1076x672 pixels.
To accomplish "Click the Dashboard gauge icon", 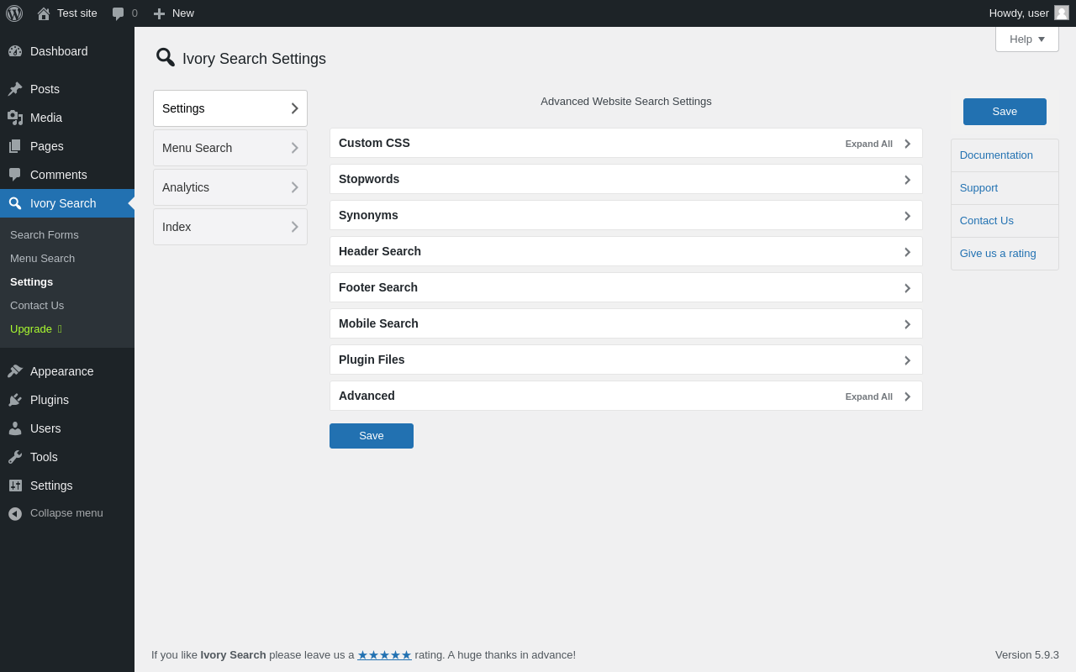I will tap(15, 51).
